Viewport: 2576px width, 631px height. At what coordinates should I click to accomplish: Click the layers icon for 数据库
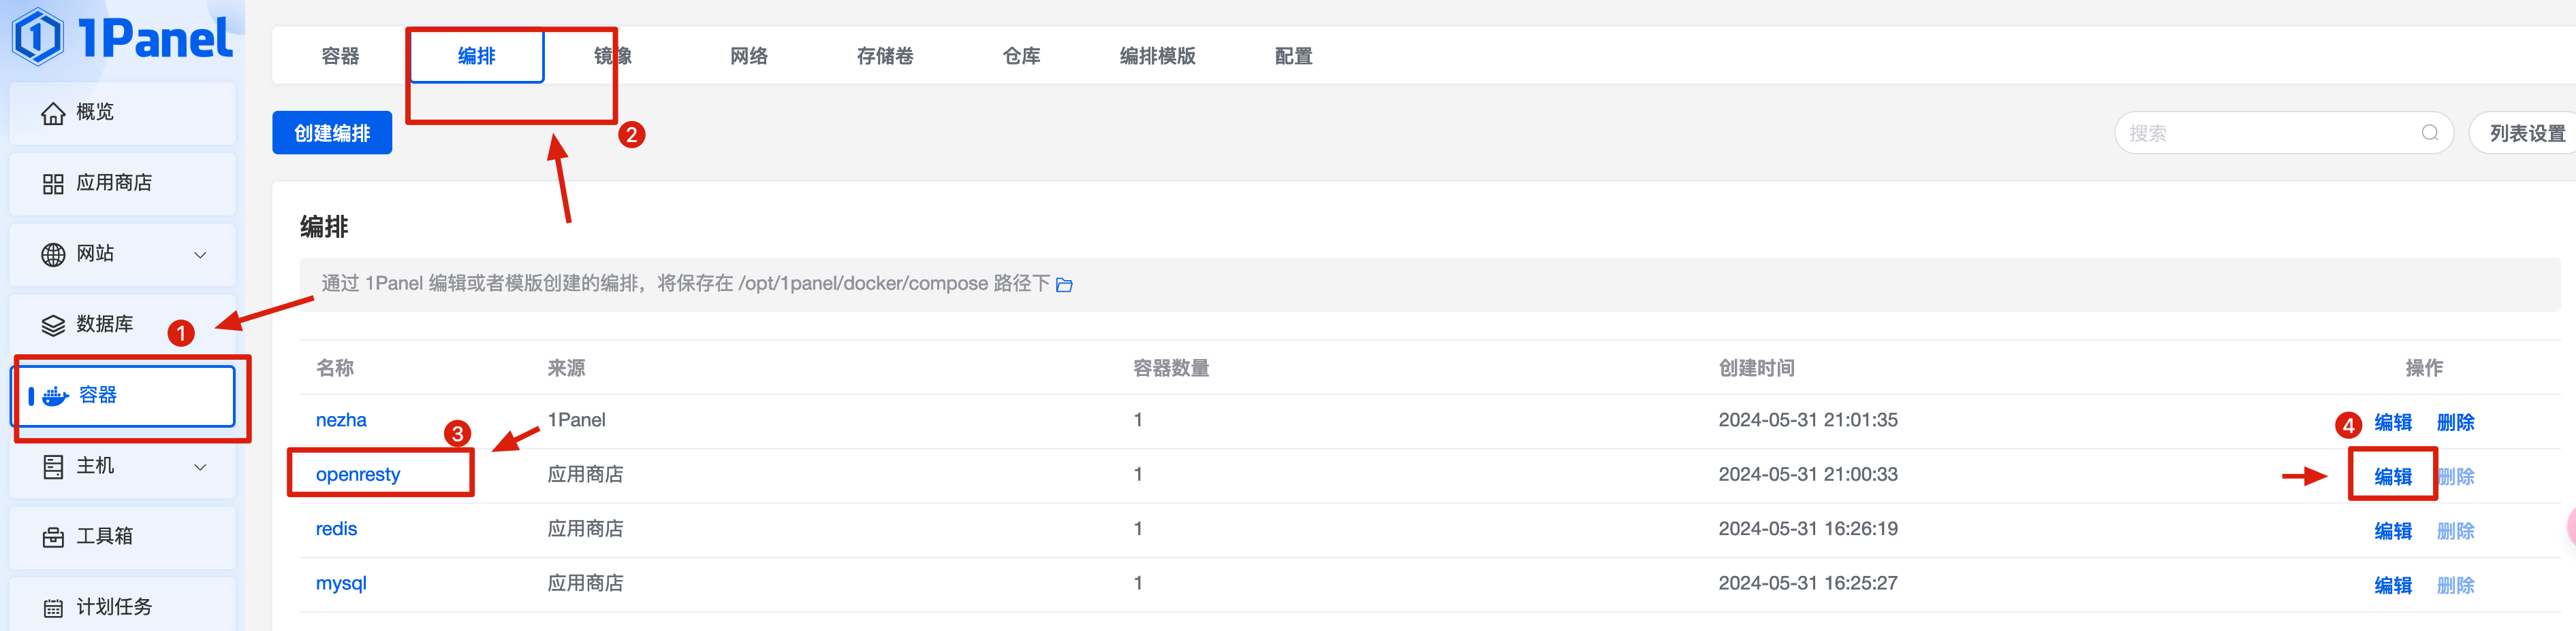pyautogui.click(x=53, y=326)
